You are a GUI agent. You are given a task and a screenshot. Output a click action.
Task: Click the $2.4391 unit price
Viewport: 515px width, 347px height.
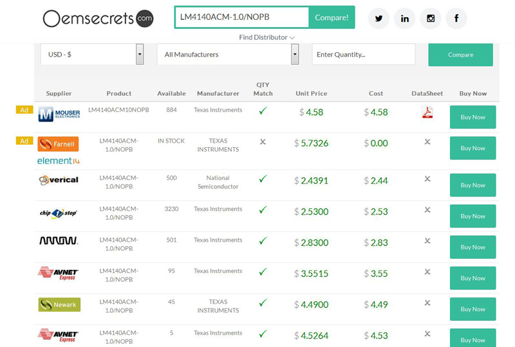[311, 181]
